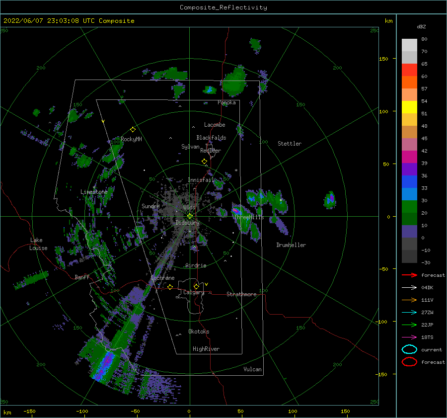This screenshot has width=447, height=418.
Task: Click the 04DK legend text
Action: (427, 288)
